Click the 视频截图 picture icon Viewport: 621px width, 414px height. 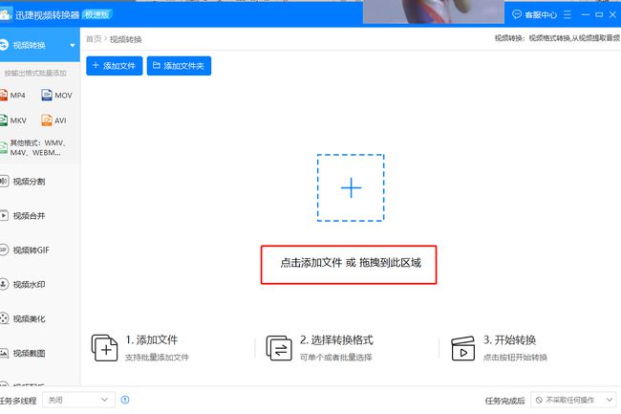(x=3, y=353)
